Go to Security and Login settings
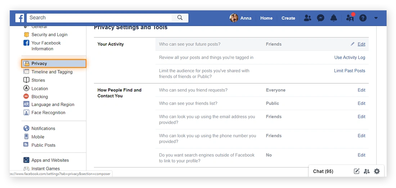Image resolution: width=396 pixels, height=188 pixels. pos(49,34)
